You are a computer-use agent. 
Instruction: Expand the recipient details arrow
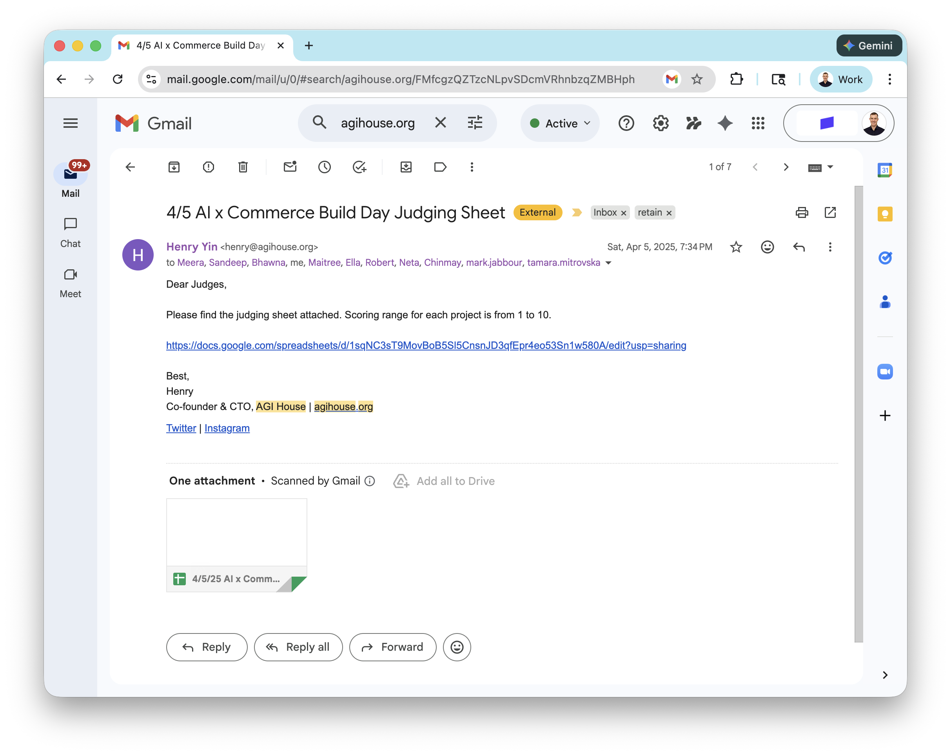[x=609, y=263]
